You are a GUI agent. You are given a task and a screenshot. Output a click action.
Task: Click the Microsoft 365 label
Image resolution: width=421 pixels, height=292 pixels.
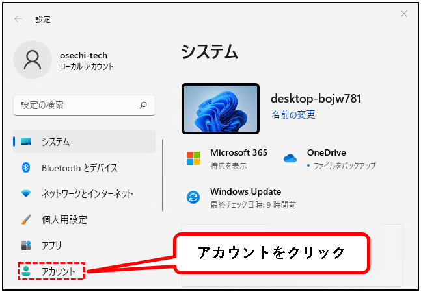pos(239,152)
